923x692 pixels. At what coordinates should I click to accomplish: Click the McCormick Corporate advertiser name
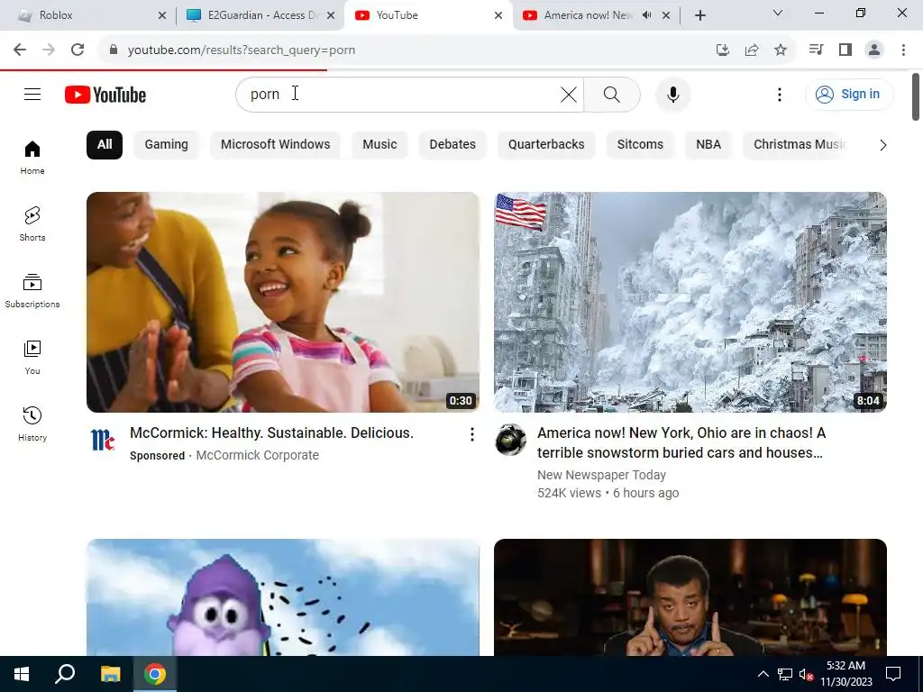tap(257, 455)
